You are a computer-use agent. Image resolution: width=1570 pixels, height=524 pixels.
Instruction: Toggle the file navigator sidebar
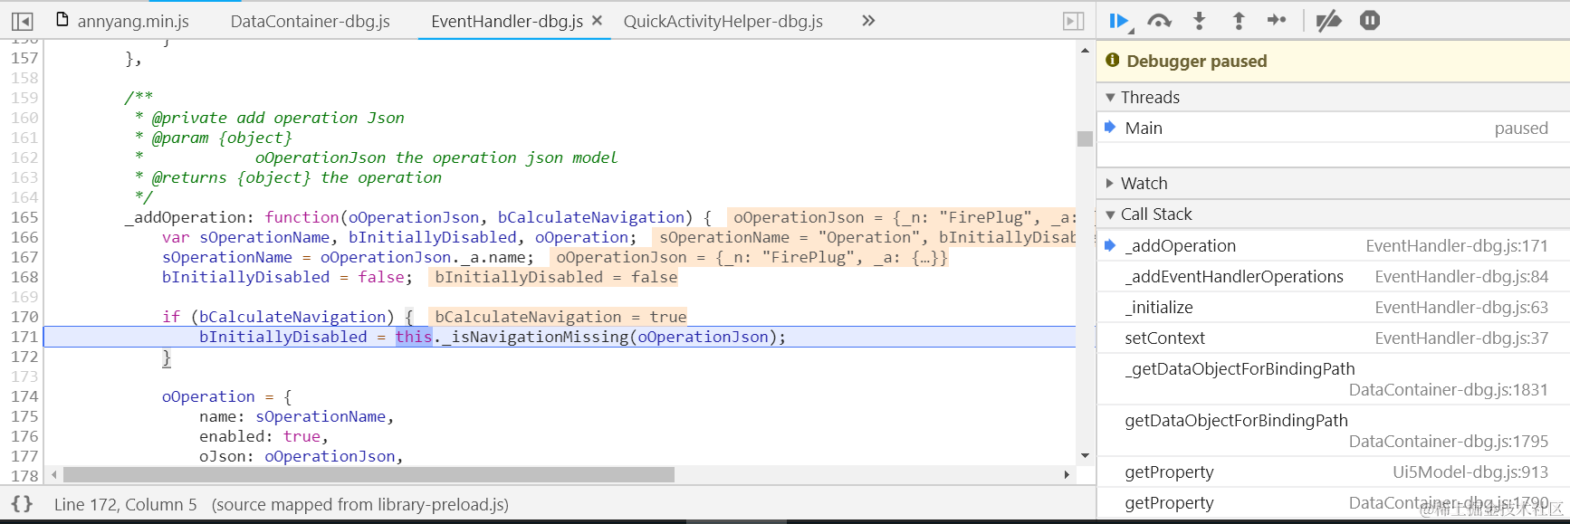pos(23,21)
